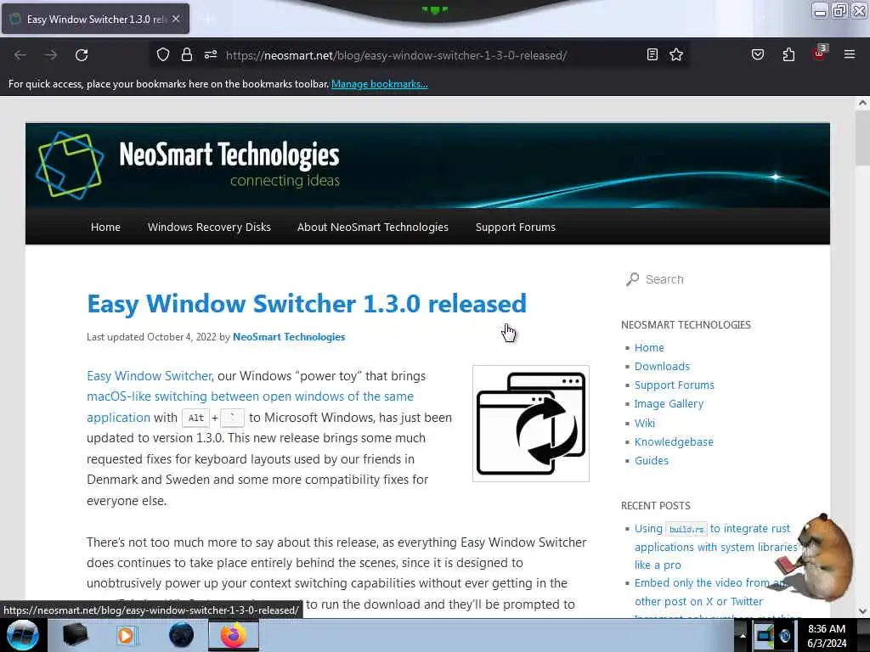
Task: Open the black folder taskbar icon
Action: (75, 635)
